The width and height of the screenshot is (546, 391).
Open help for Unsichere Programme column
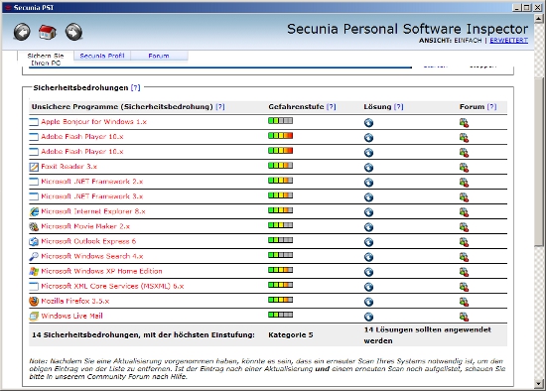pyautogui.click(x=220, y=106)
